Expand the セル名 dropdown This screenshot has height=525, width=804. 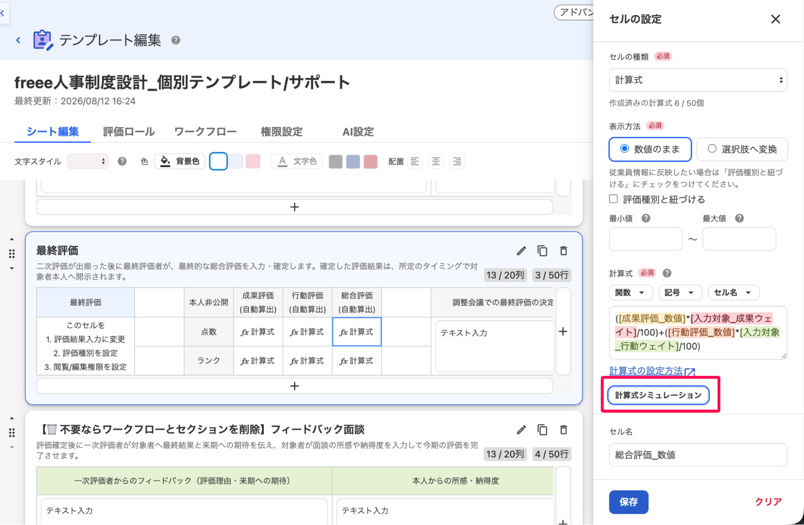734,293
